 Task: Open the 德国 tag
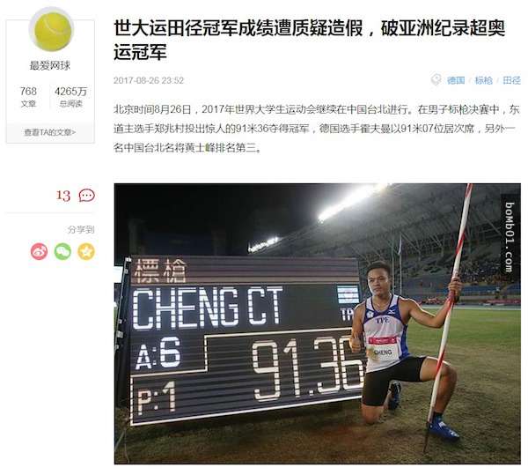pyautogui.click(x=456, y=80)
